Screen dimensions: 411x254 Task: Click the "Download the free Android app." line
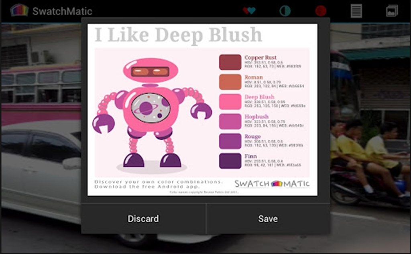coord(147,187)
